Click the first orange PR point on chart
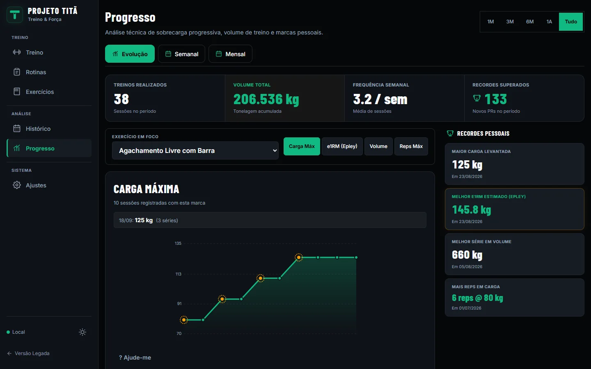This screenshot has width=591, height=369. (184, 320)
